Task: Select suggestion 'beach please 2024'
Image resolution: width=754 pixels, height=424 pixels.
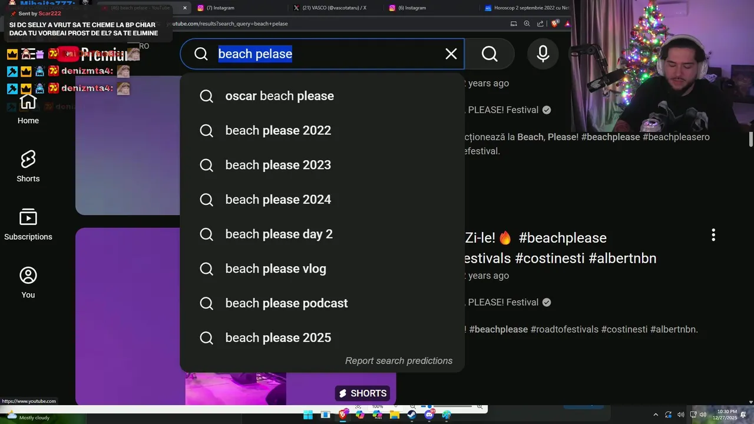Action: [x=322, y=200]
